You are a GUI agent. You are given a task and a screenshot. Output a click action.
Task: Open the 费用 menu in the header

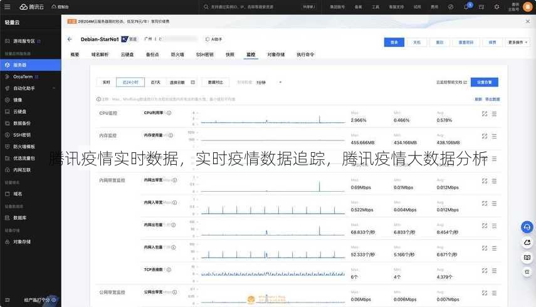tap(434, 7)
